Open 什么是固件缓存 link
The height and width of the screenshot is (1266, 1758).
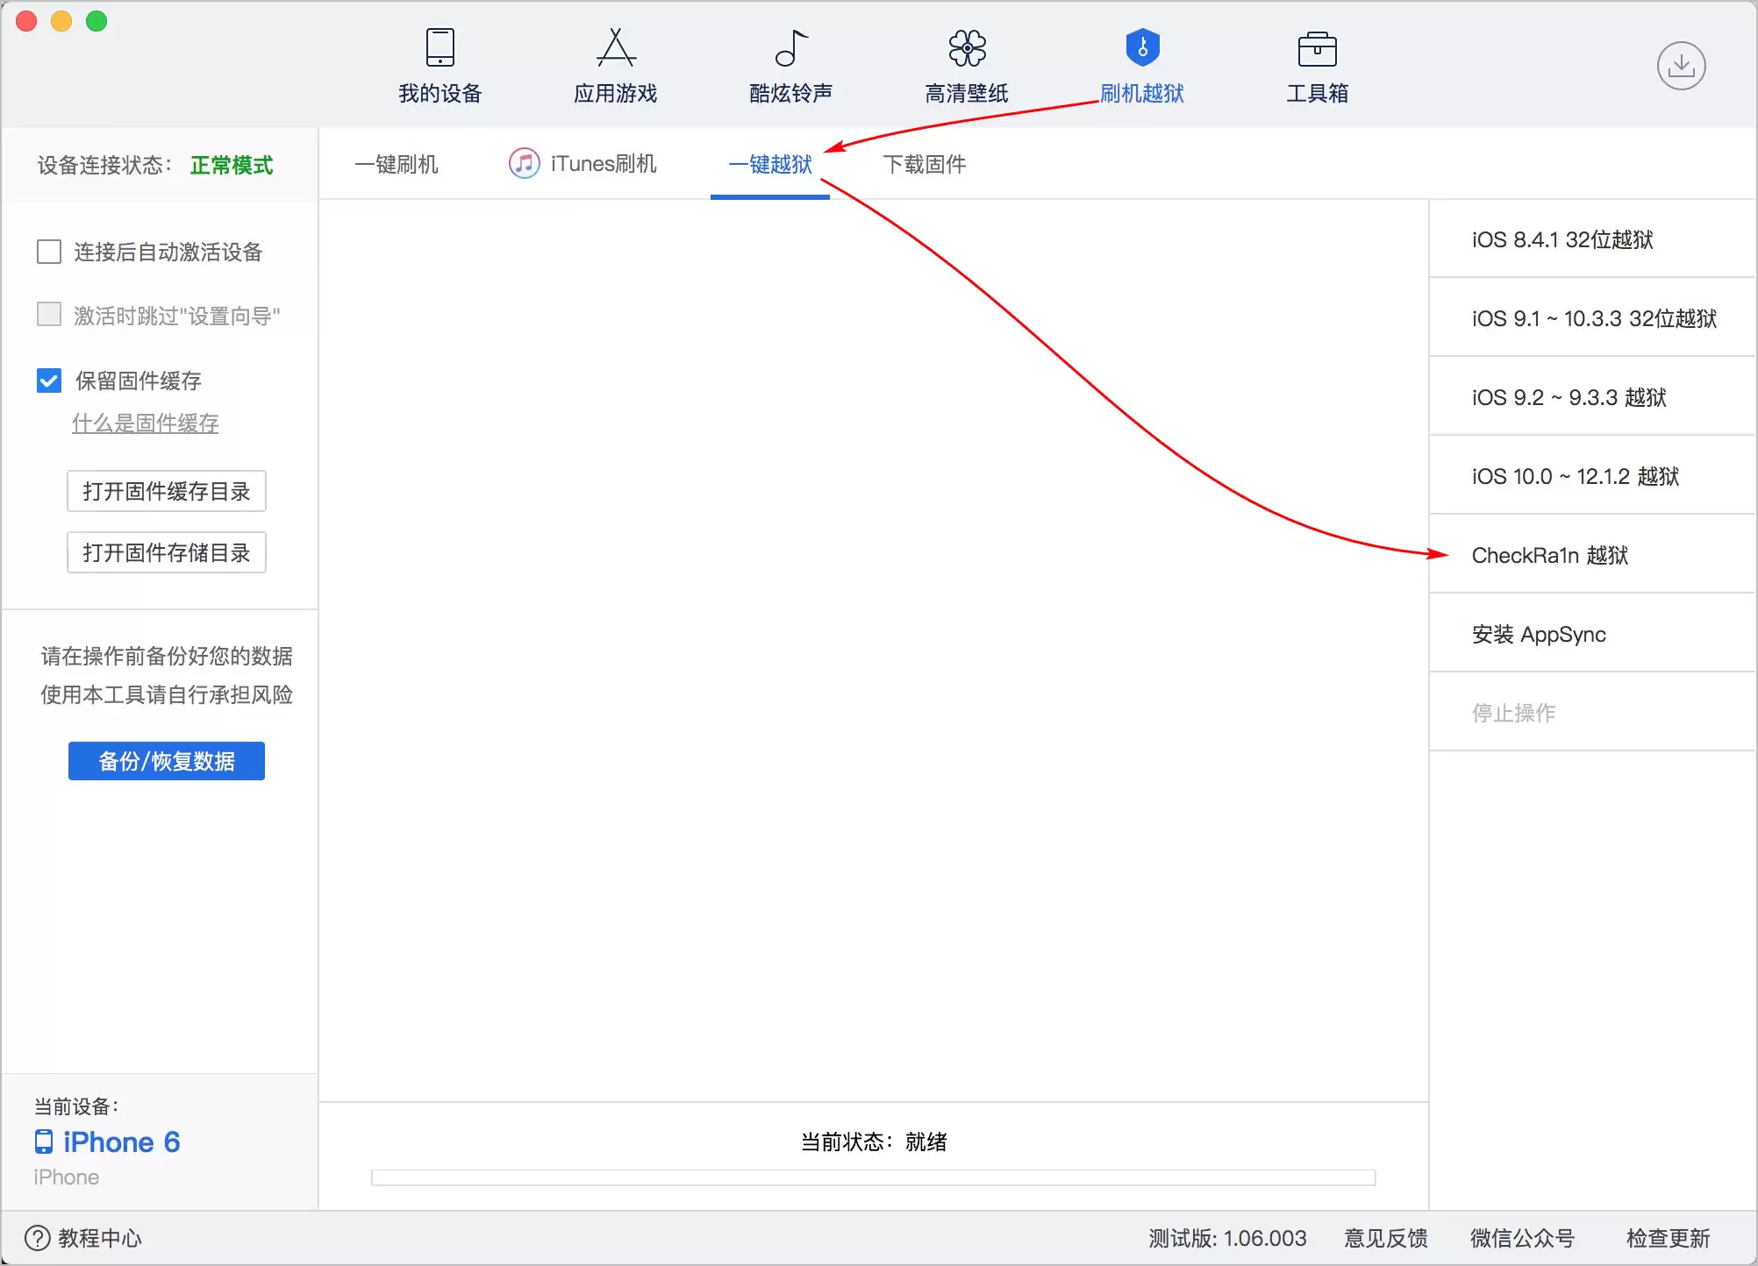[x=146, y=423]
